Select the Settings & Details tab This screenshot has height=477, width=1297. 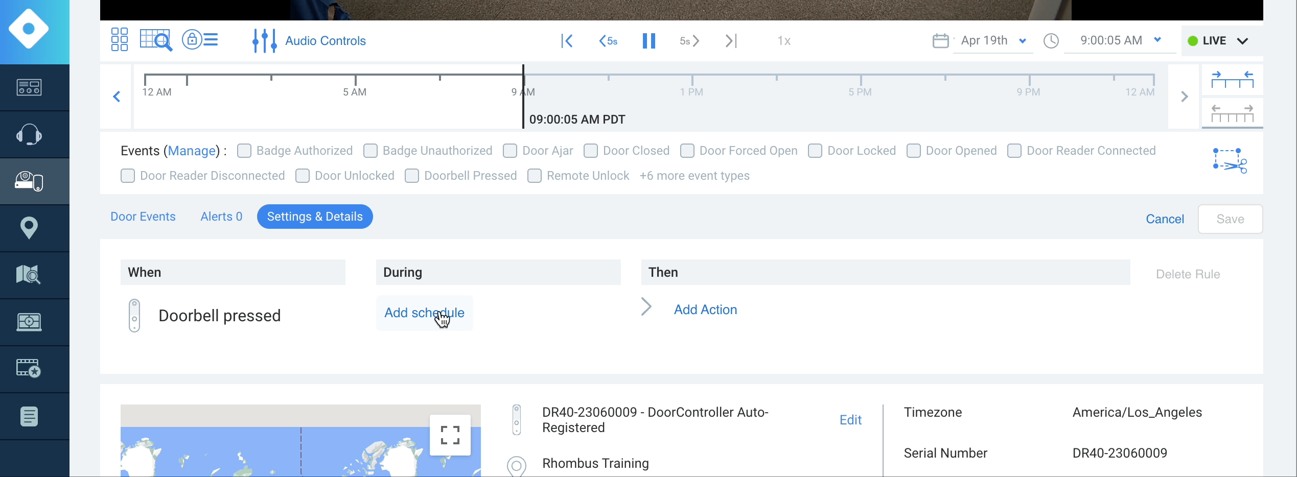tap(314, 216)
